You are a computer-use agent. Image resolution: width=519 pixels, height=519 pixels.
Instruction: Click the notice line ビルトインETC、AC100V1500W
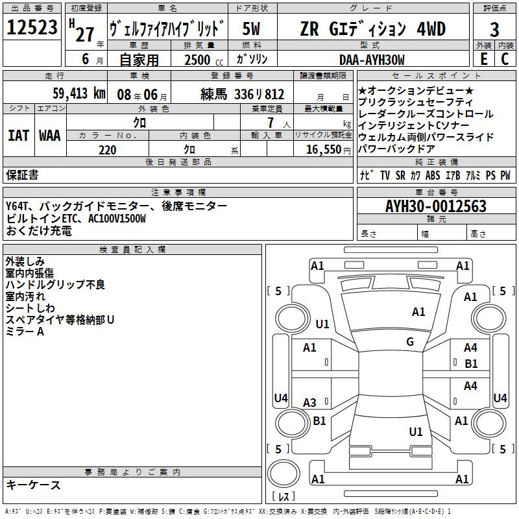tap(76, 219)
